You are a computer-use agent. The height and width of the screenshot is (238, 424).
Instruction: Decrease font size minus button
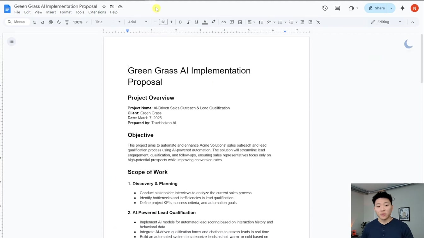coord(155,22)
